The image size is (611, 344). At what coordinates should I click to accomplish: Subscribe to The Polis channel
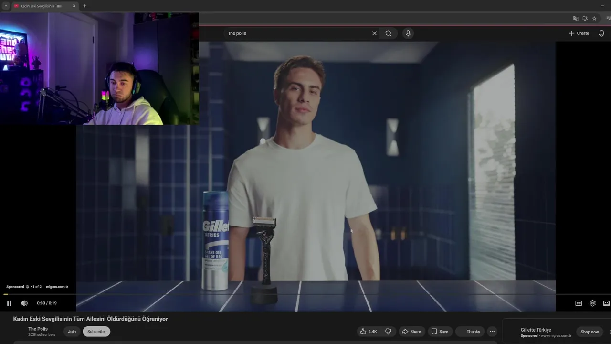tap(96, 332)
